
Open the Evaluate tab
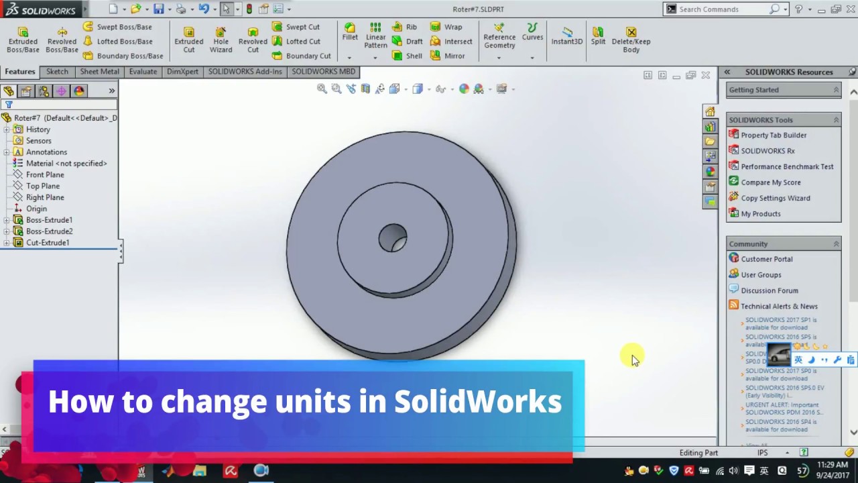click(143, 72)
